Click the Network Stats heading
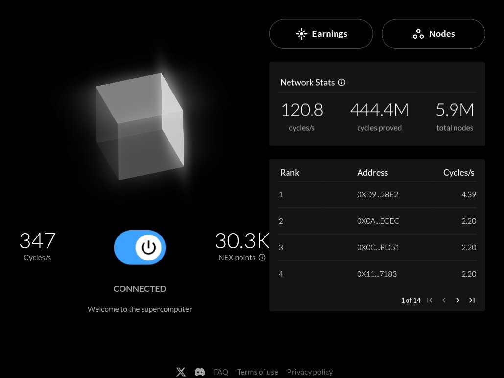This screenshot has width=504, height=378. pyautogui.click(x=307, y=83)
